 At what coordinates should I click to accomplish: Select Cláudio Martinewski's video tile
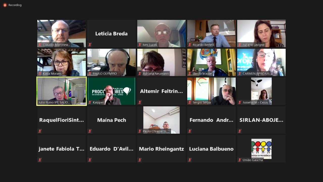[62, 34]
